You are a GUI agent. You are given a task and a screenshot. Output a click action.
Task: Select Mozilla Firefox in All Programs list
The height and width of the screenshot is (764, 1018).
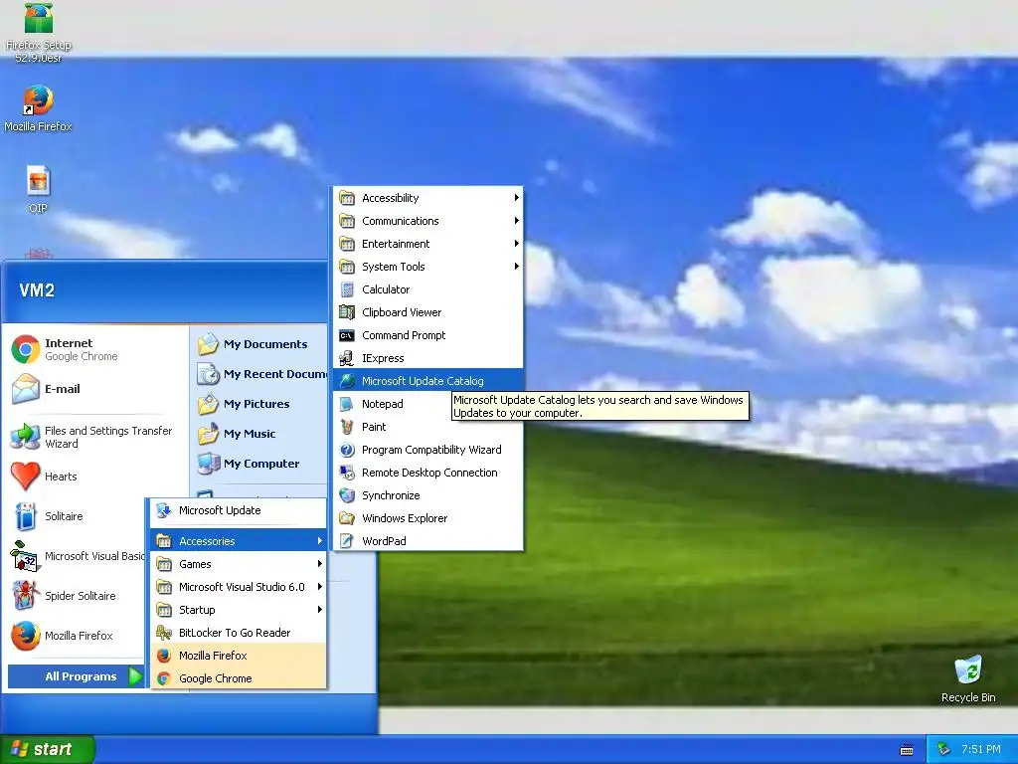[239, 656]
